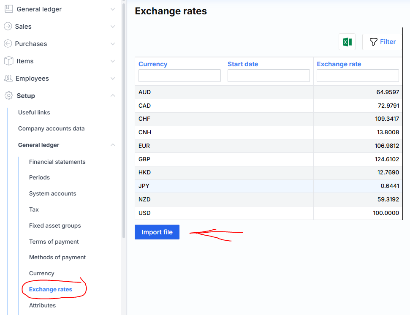
Task: Expand the Sales menu chevron
Action: coord(112,26)
